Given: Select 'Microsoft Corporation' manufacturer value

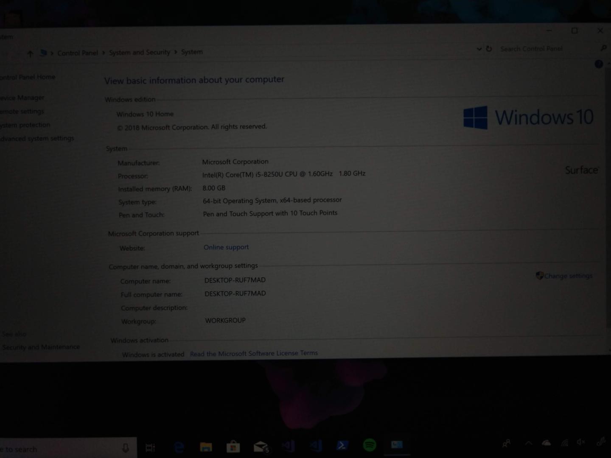Looking at the screenshot, I should pos(235,162).
